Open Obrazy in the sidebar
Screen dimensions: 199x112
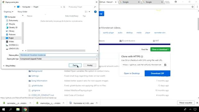(12, 31)
